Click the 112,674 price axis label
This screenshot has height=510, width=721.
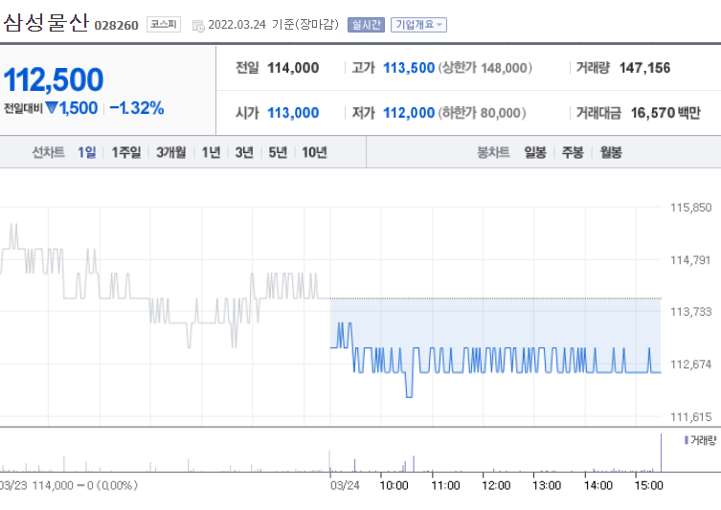(690, 365)
